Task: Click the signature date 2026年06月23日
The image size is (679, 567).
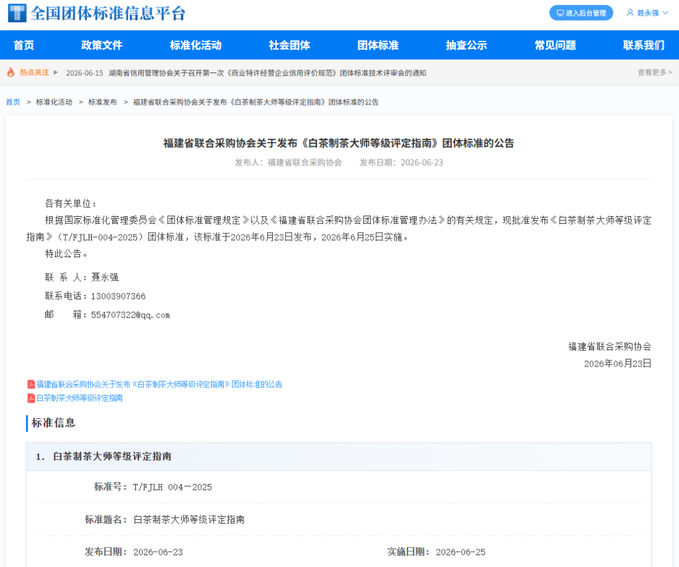Action: (x=617, y=363)
